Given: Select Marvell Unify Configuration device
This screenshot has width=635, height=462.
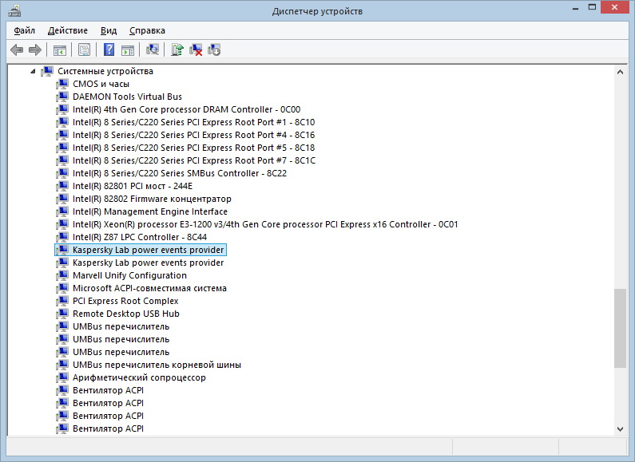Looking at the screenshot, I should [129, 275].
